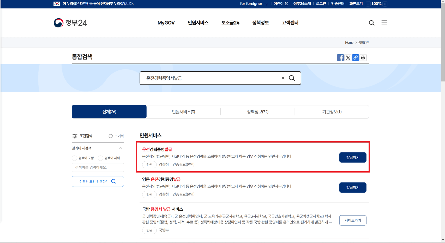Collapse the 결과내 재검색 section
Image resolution: width=445 pixels, height=243 pixels.
121,148
